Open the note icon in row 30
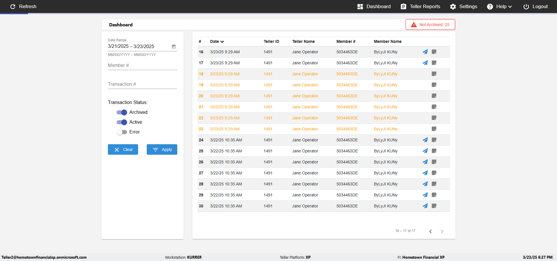Image resolution: width=557 pixels, height=261 pixels. (434, 206)
